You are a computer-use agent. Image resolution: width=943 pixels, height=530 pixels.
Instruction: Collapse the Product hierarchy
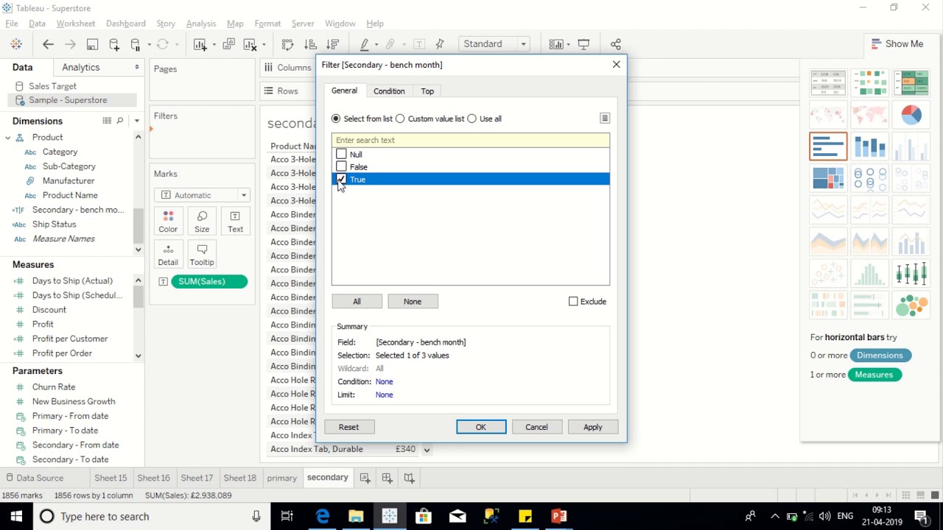coord(7,138)
